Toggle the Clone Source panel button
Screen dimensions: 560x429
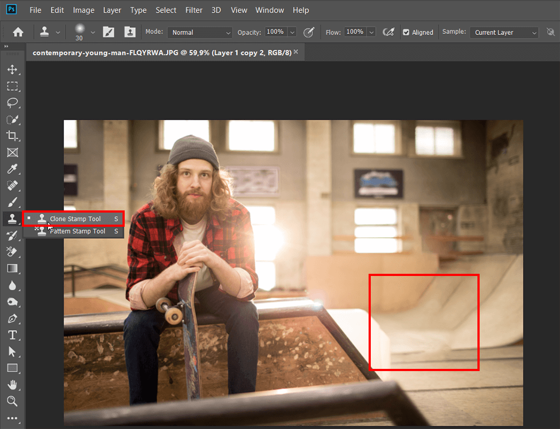[x=130, y=32]
